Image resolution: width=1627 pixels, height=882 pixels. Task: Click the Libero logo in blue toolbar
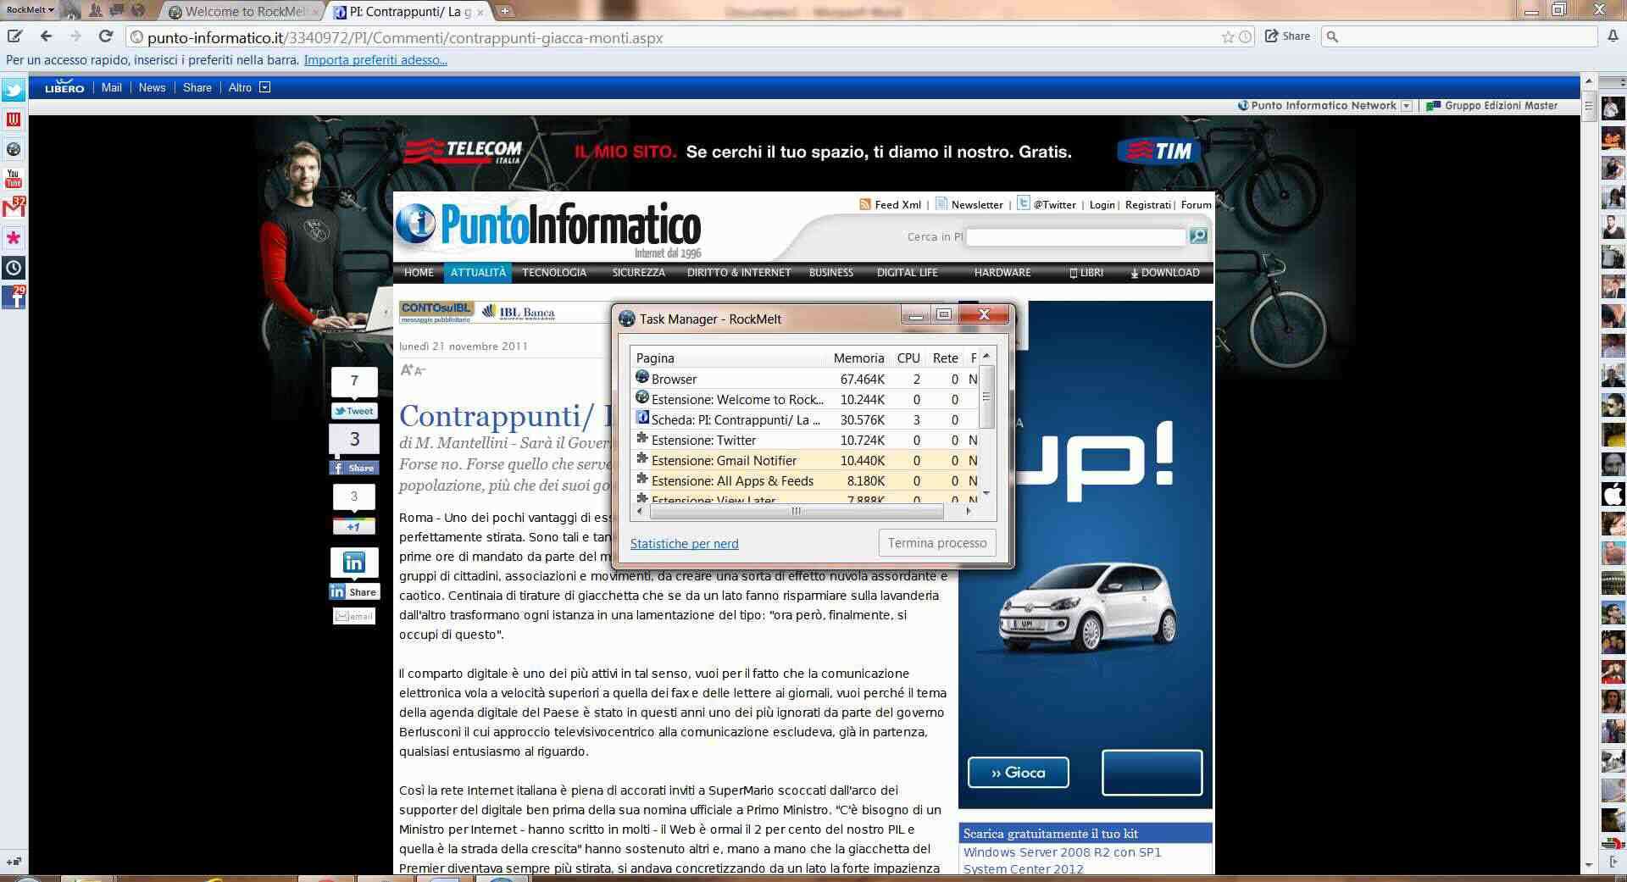[x=64, y=87]
